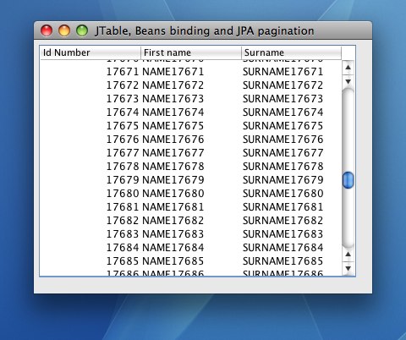This screenshot has height=340, width=406.
Task: Select the SURNAME17677 cell
Action: pos(292,153)
